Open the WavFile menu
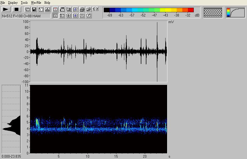Viewport: 247px width, 159px height. 36,3
